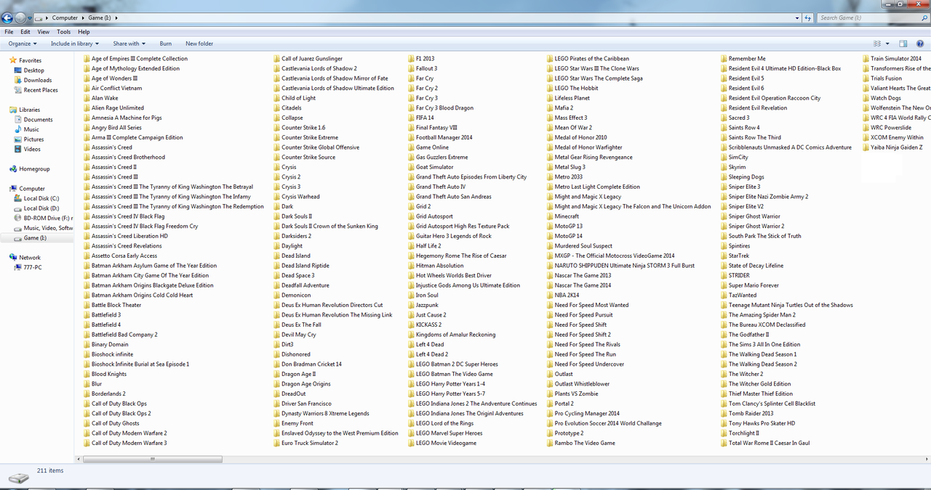
Task: Click the file list scrollbar's left arrow
Action: coord(79,460)
